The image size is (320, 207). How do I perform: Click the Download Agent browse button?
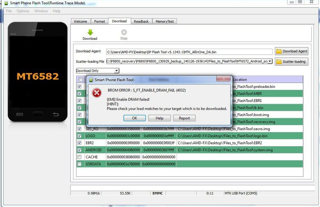(x=292, y=51)
